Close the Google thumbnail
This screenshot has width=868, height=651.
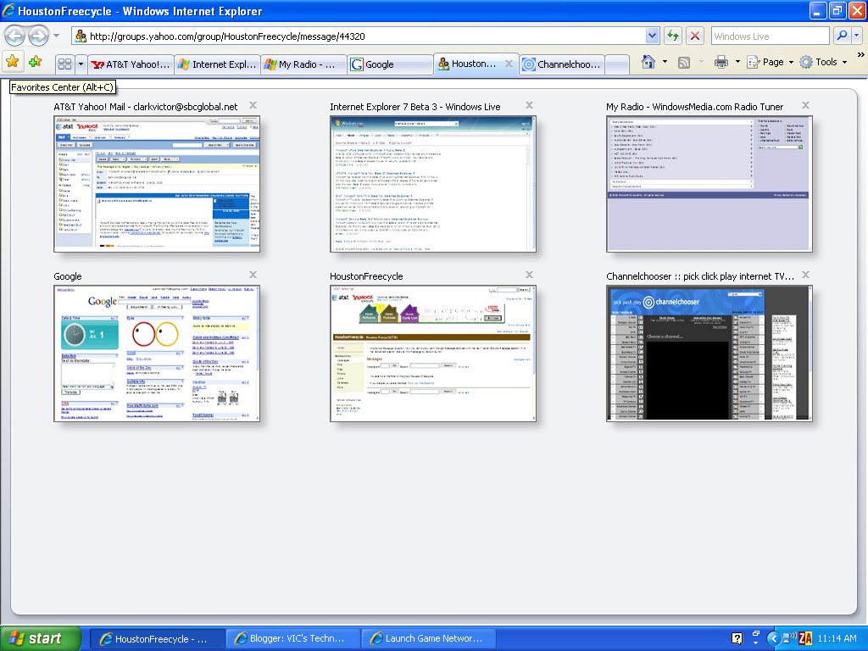tap(253, 275)
